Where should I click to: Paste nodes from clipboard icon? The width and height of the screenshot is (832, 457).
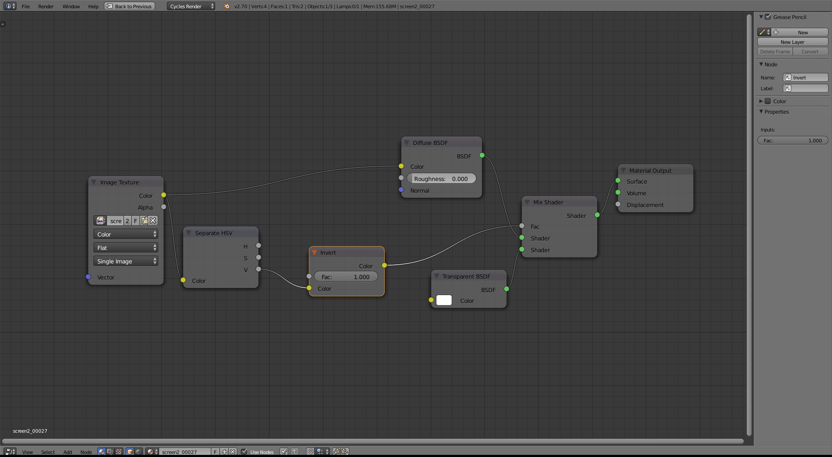pos(345,452)
